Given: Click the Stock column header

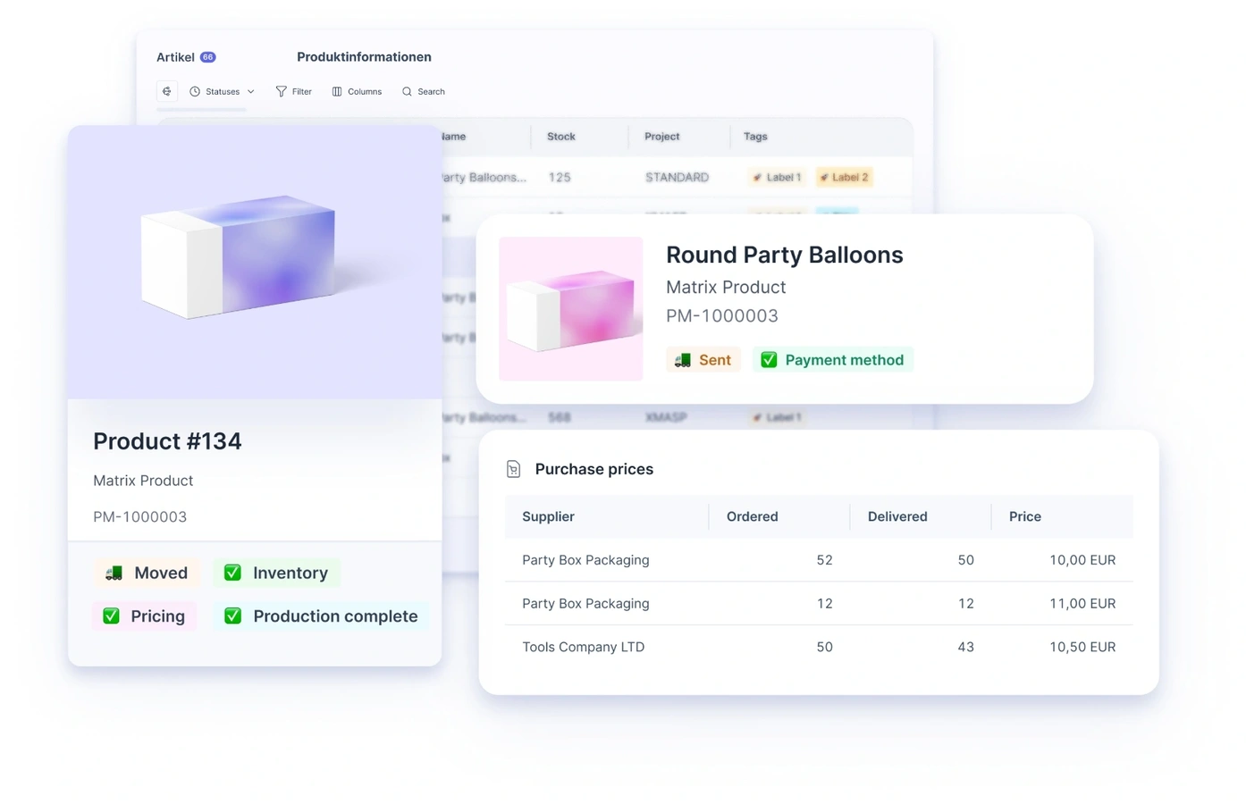Looking at the screenshot, I should (561, 137).
